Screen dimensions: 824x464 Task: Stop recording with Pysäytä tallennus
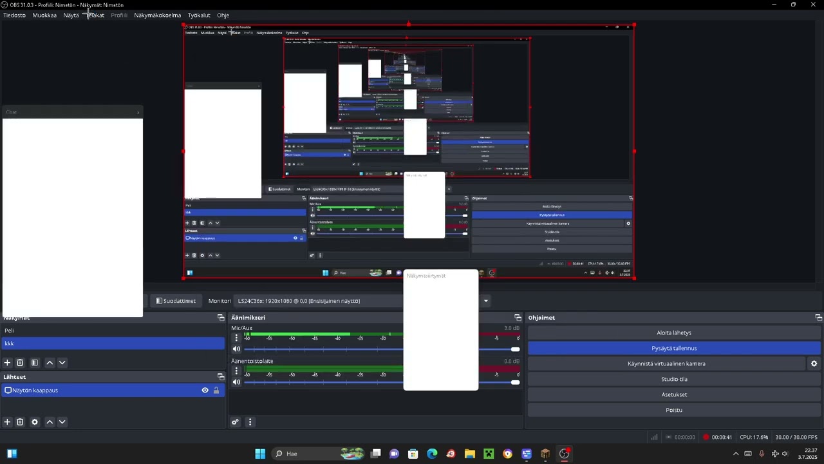coord(674,348)
